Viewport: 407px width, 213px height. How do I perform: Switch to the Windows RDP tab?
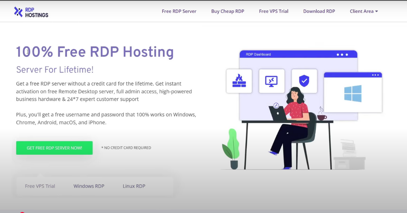[89, 186]
